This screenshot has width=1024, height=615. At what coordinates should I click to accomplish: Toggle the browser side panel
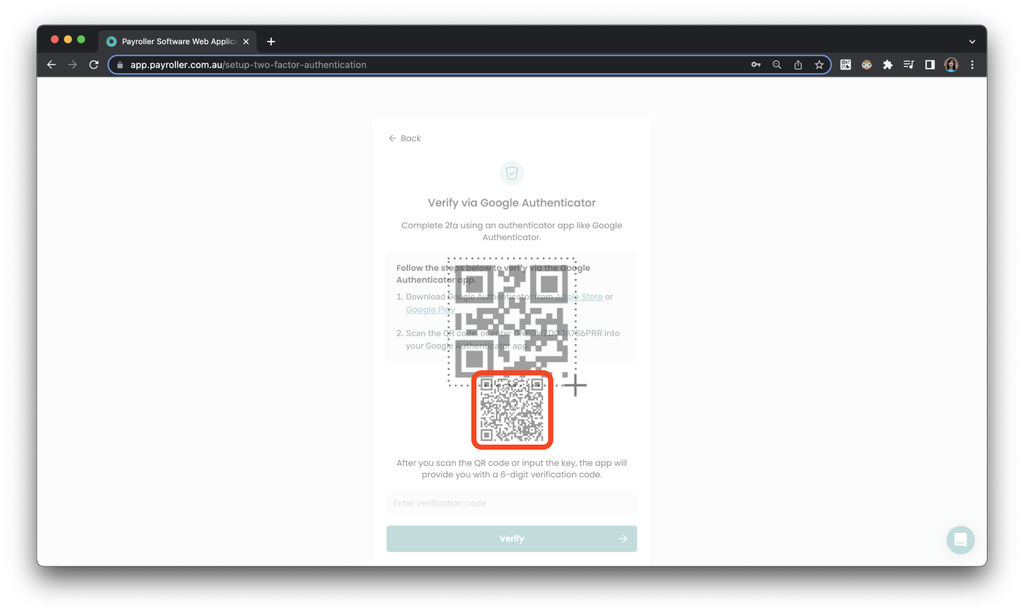point(930,65)
